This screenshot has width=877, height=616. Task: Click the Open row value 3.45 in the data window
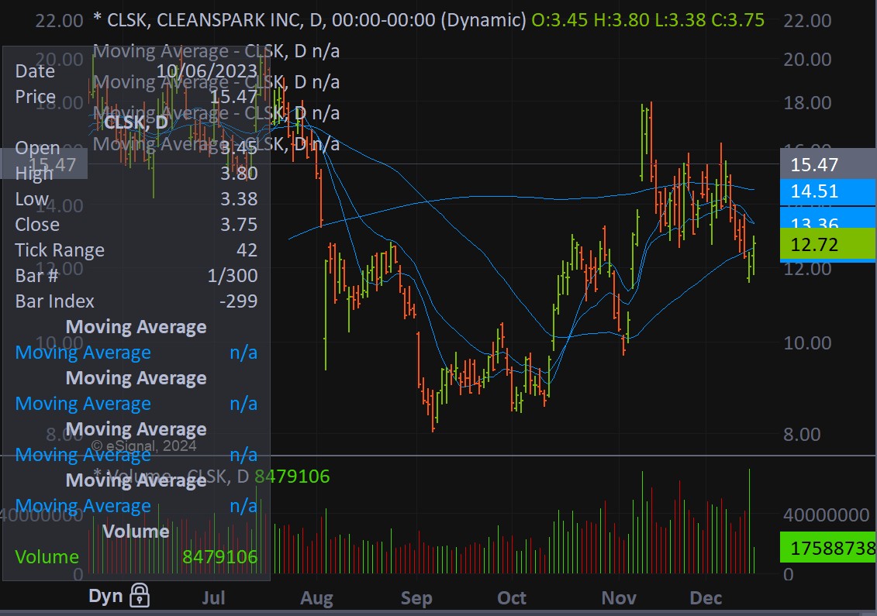pos(239,147)
